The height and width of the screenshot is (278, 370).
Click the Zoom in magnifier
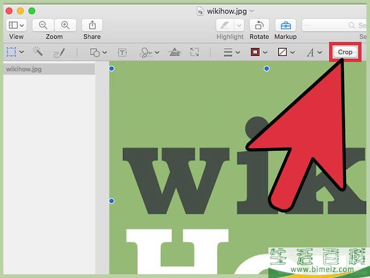point(65,25)
